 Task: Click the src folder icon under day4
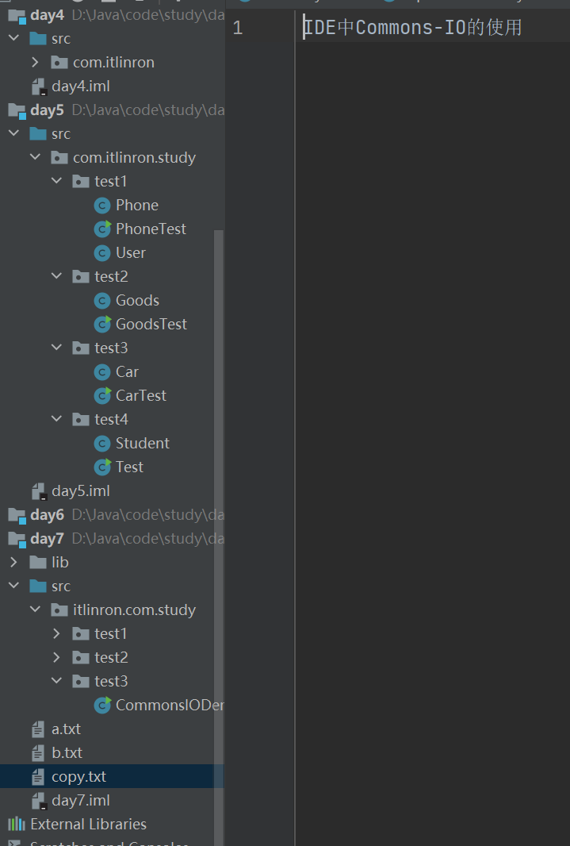tap(39, 38)
